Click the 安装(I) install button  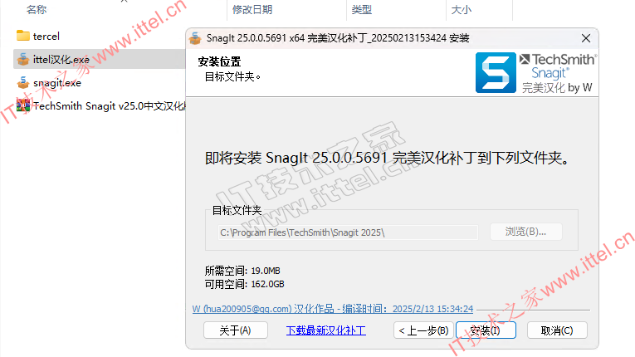pos(486,330)
